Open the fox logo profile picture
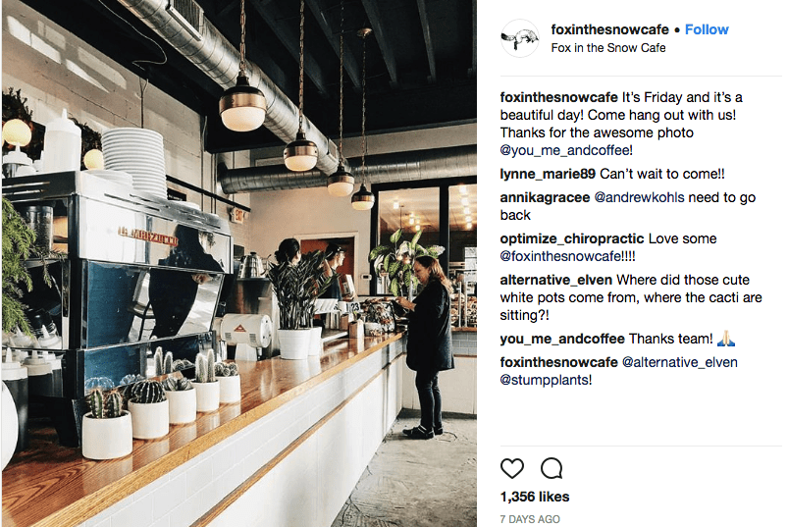The height and width of the screenshot is (527, 788). (x=520, y=38)
